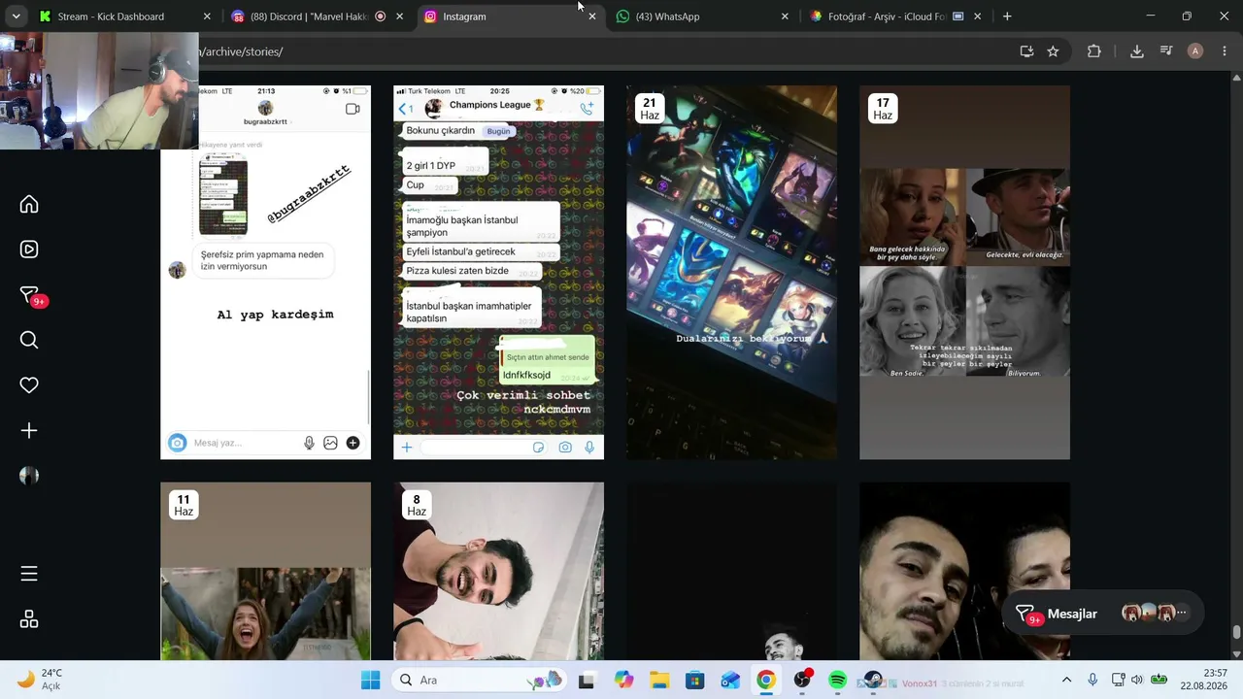
Task: Open the couple selfie story in the bottom row
Action: [x=964, y=571]
